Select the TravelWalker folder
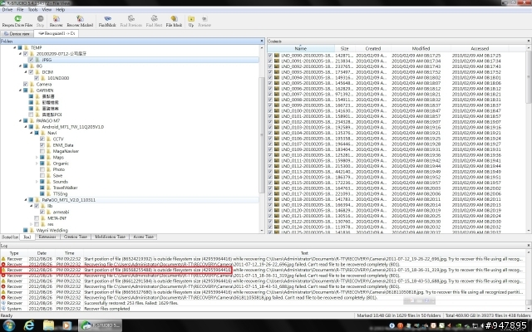 tap(65, 188)
